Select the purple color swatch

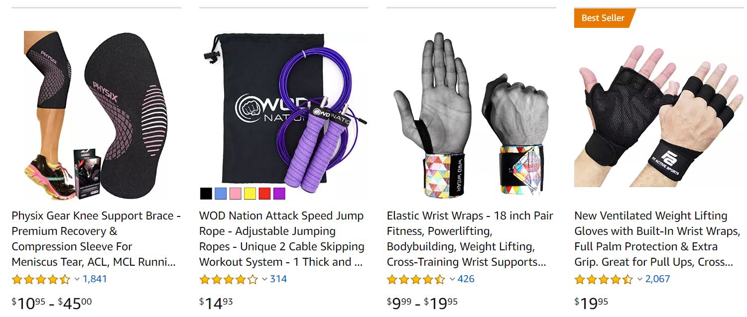click(x=279, y=194)
